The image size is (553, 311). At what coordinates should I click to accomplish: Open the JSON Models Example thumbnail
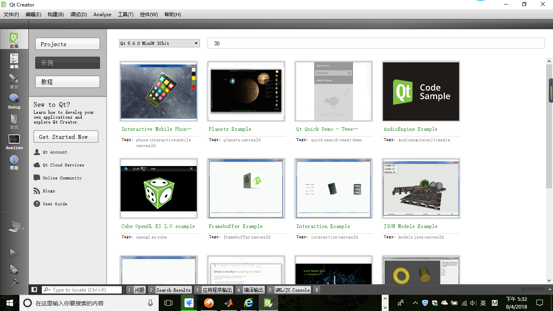point(421,188)
